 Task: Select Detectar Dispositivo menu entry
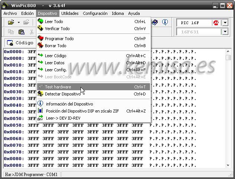coord(94,94)
